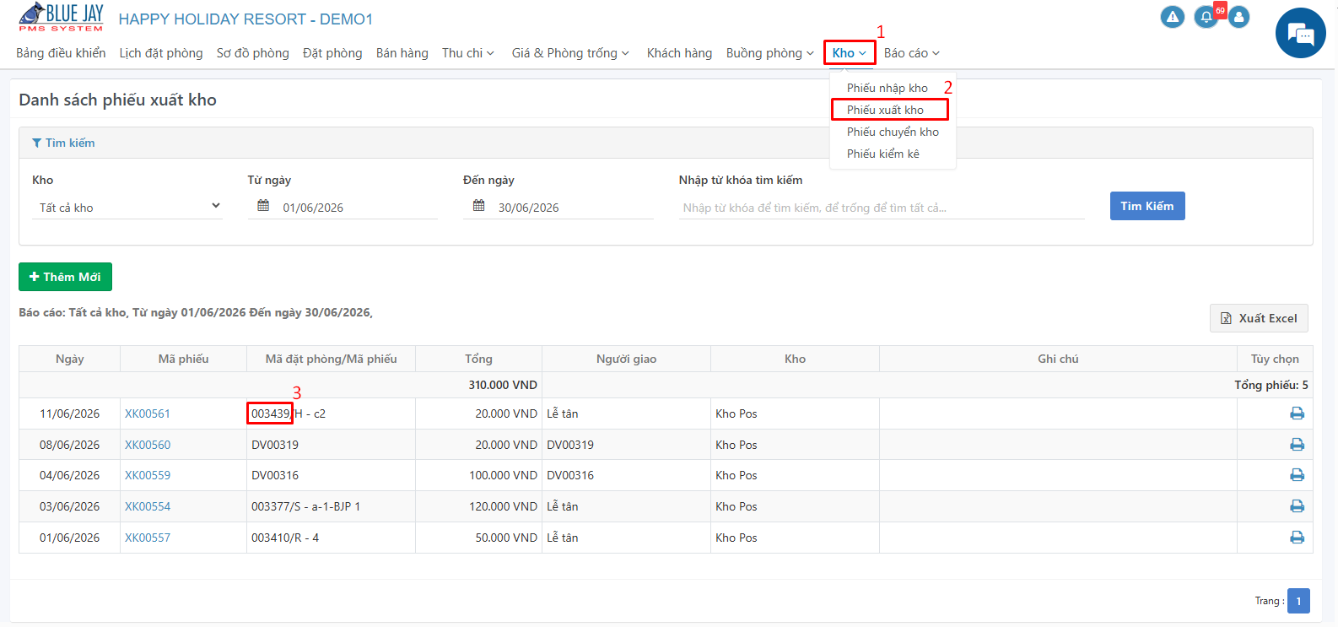Screen dimensions: 1338x627
Task: Click the filter icon beside Tìm kiếm
Action: click(x=36, y=143)
